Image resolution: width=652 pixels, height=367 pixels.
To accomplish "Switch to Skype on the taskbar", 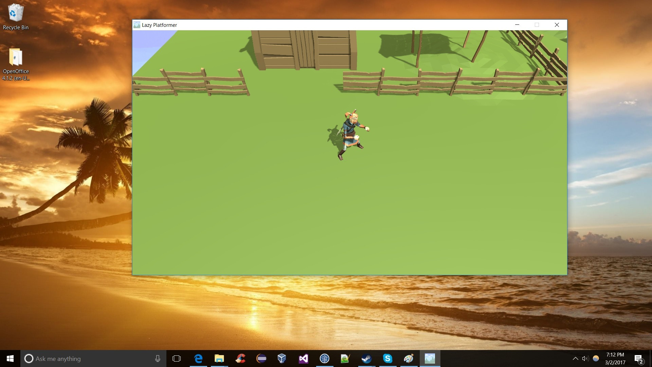I will pyautogui.click(x=387, y=359).
